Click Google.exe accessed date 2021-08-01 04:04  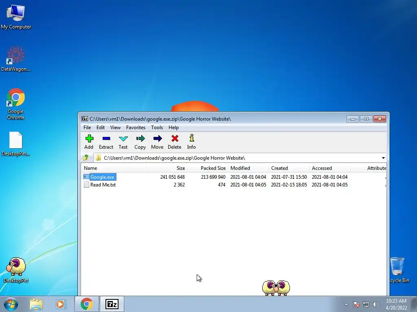pyautogui.click(x=329, y=177)
